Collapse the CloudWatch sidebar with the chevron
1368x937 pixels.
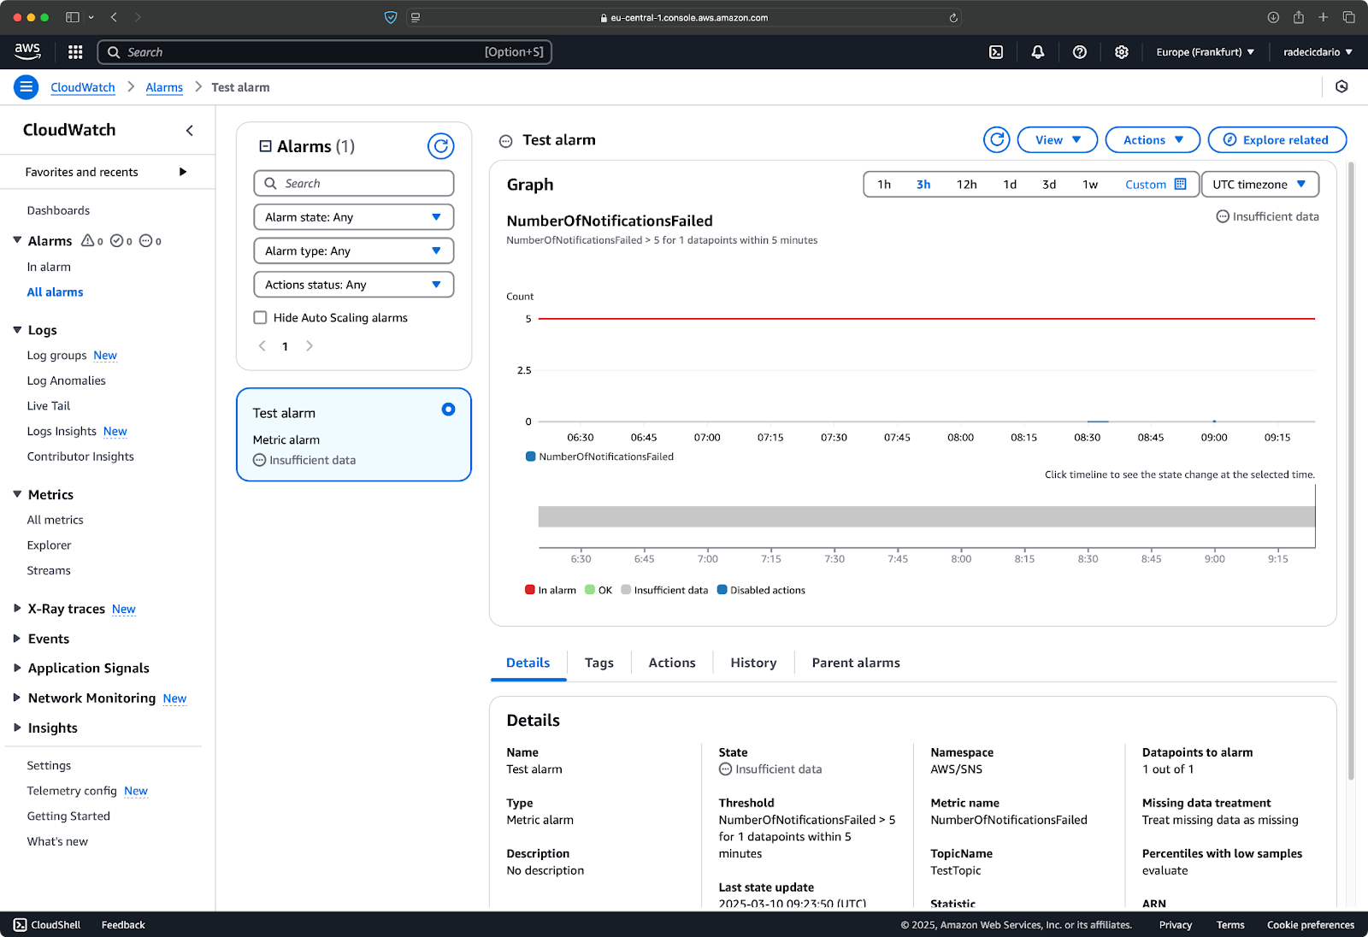(190, 130)
